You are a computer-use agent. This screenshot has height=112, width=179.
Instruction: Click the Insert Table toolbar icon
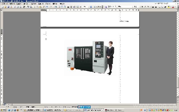point(62,7)
